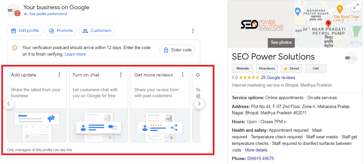Screen dimensions: 364x164
Task: Open See profile performance link
Action: click(48, 14)
